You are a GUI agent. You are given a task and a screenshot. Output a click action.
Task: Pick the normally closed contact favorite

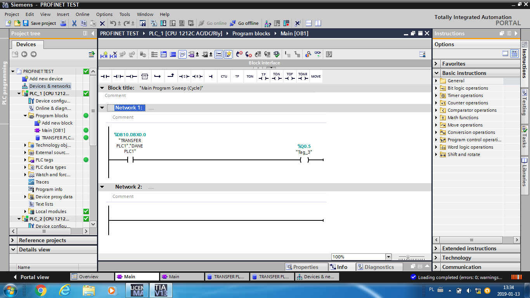[118, 76]
